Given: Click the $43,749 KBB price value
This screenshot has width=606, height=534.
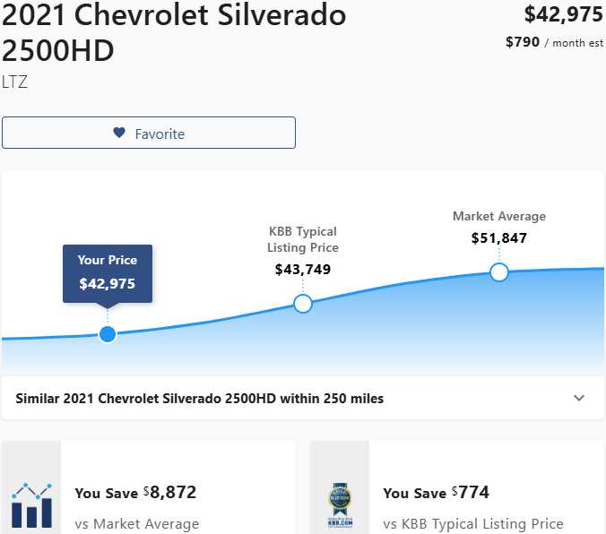Looking at the screenshot, I should [303, 269].
